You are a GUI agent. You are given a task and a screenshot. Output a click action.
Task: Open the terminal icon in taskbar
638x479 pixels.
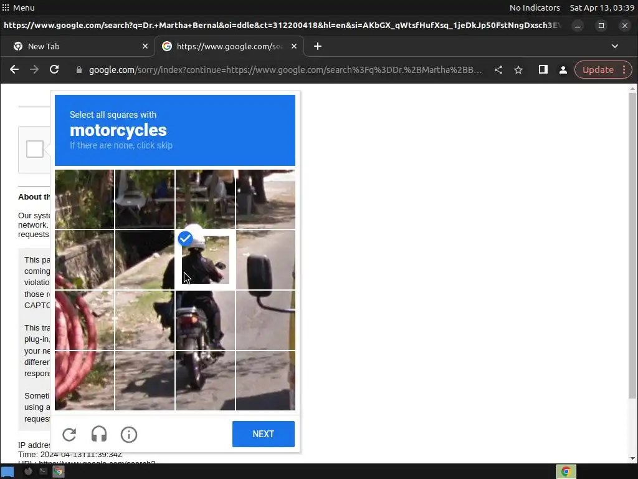tap(43, 472)
